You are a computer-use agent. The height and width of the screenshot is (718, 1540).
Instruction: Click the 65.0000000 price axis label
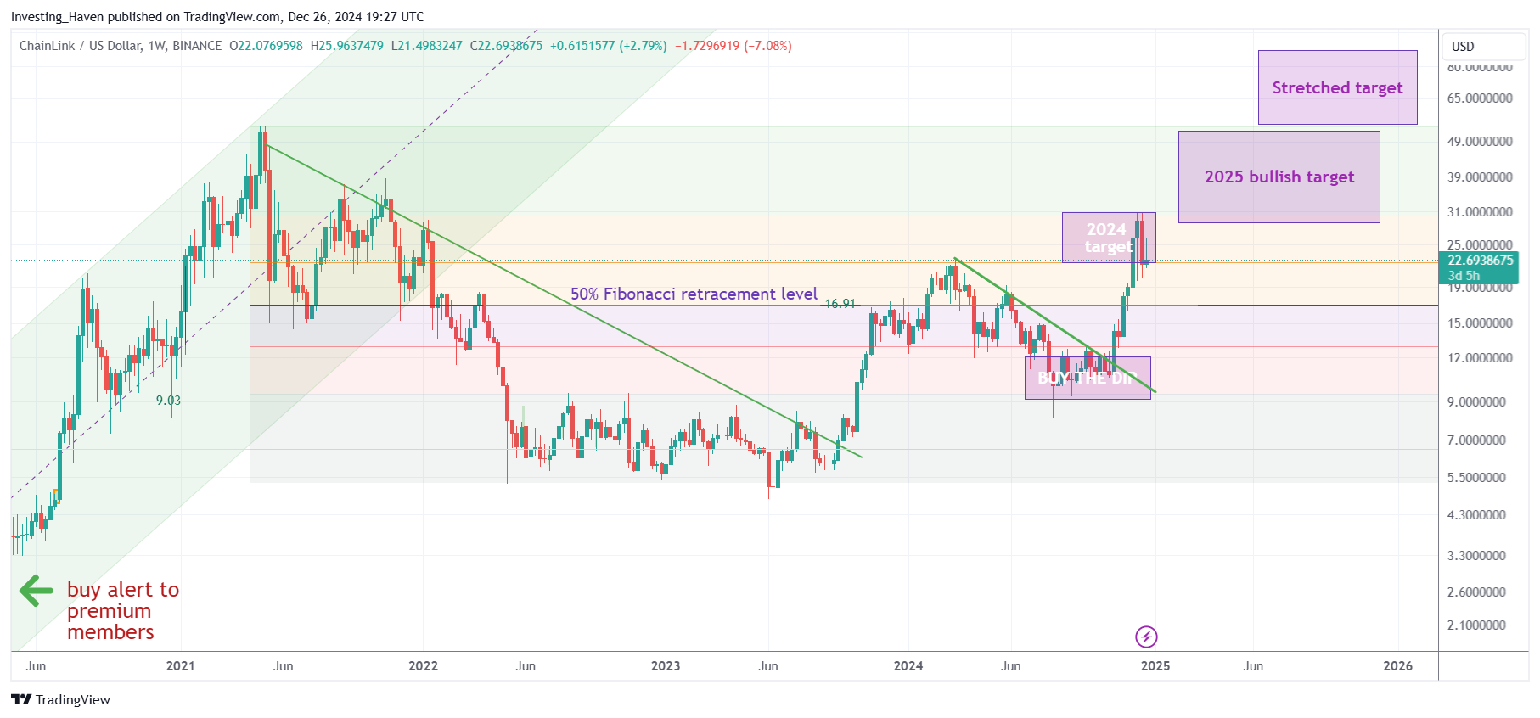1480,98
